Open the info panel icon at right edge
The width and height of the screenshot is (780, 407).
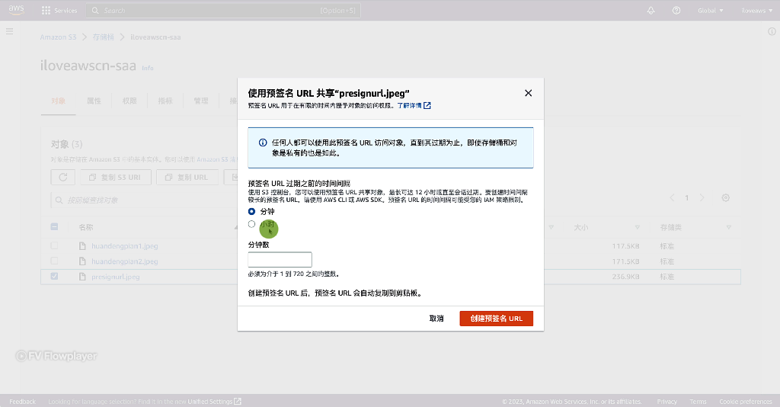[772, 31]
